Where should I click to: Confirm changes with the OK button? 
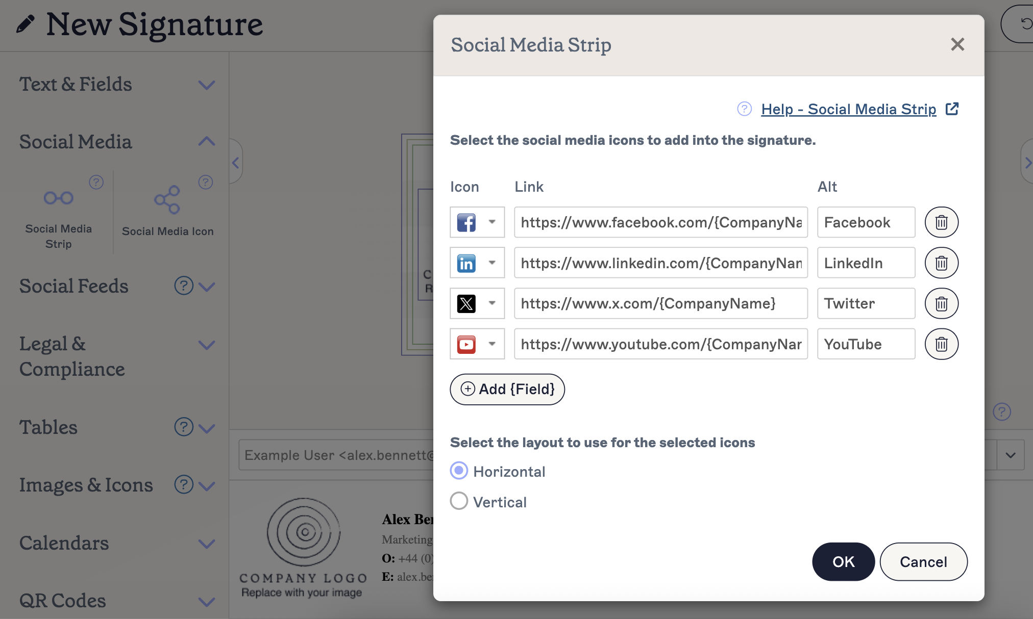point(843,561)
